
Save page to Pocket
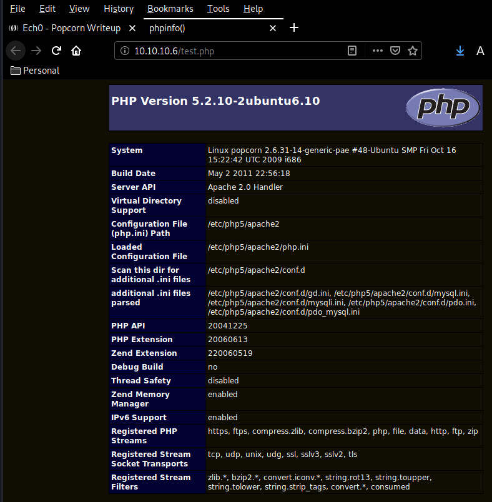[395, 51]
